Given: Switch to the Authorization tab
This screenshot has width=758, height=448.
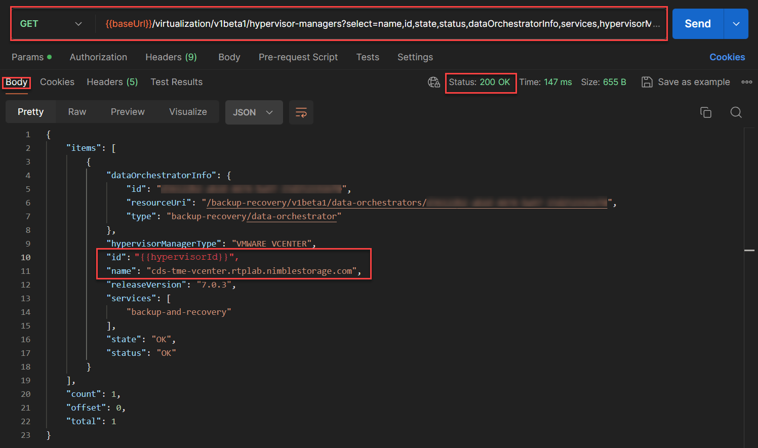Looking at the screenshot, I should 98,57.
